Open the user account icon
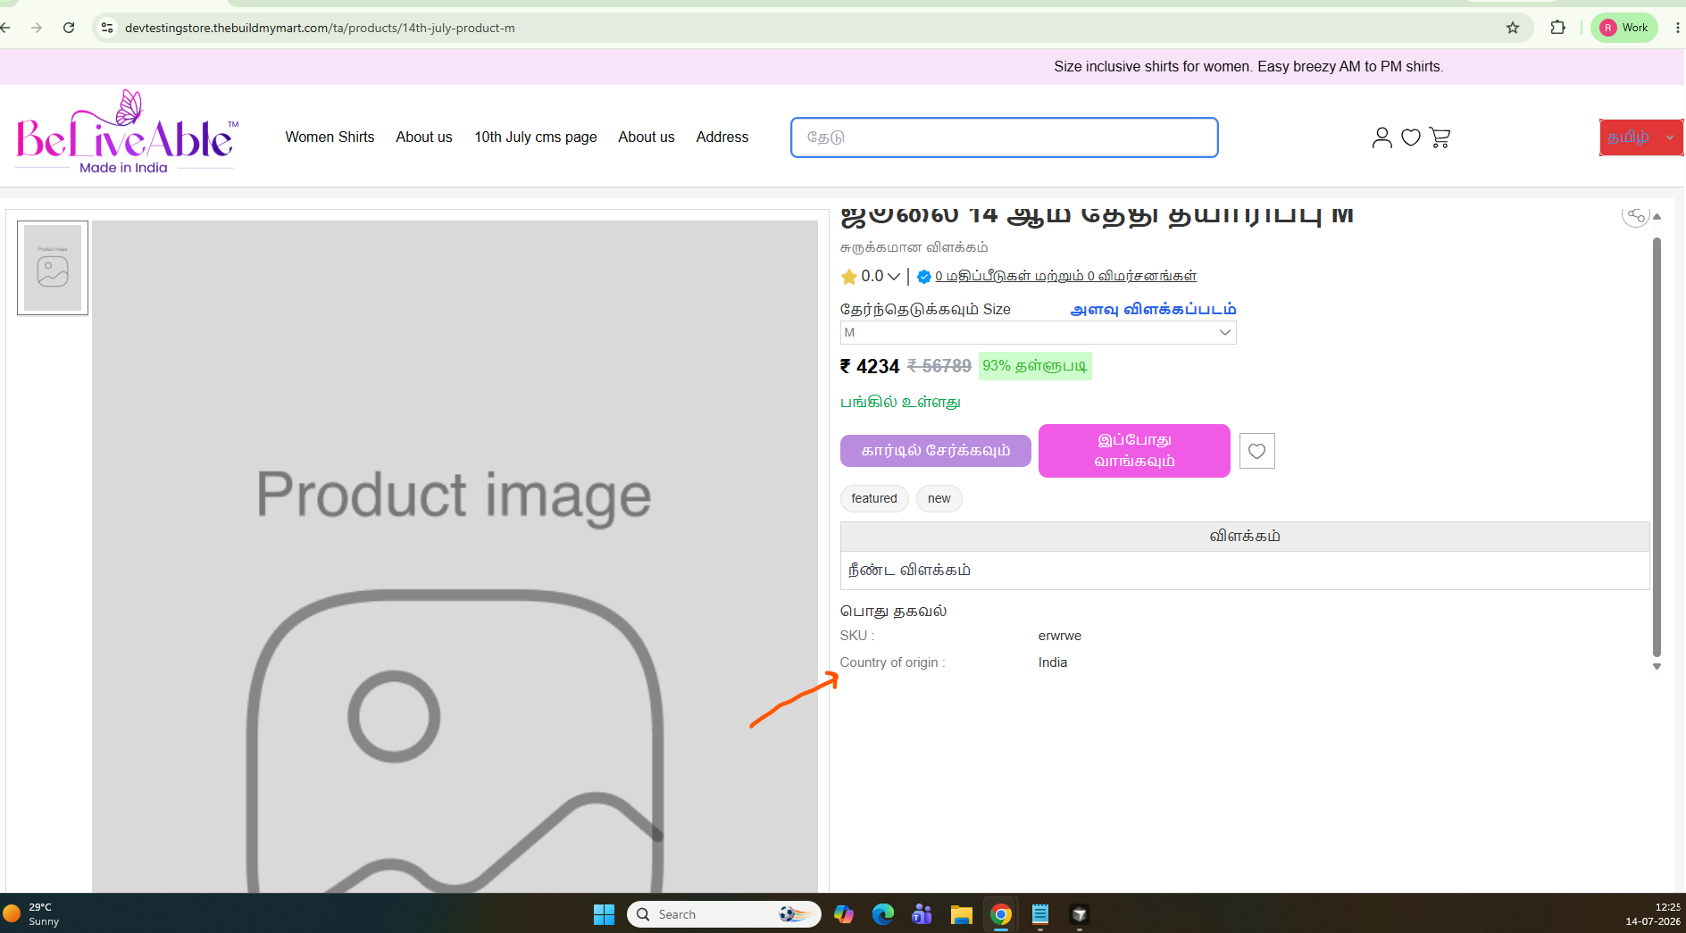This screenshot has height=933, width=1686. 1381,137
